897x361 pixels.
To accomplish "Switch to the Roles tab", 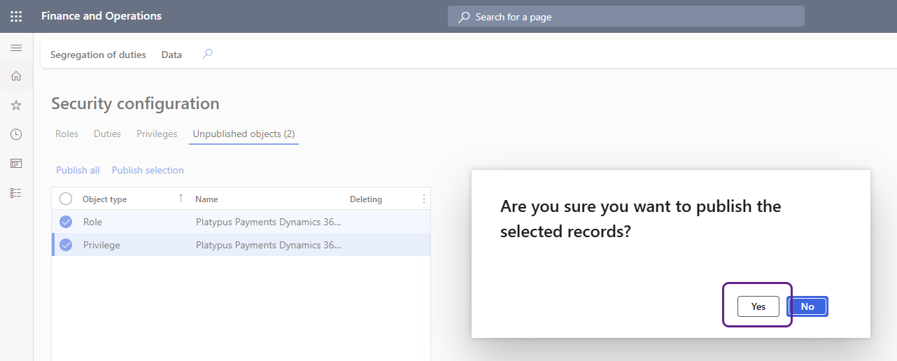I will (x=66, y=134).
